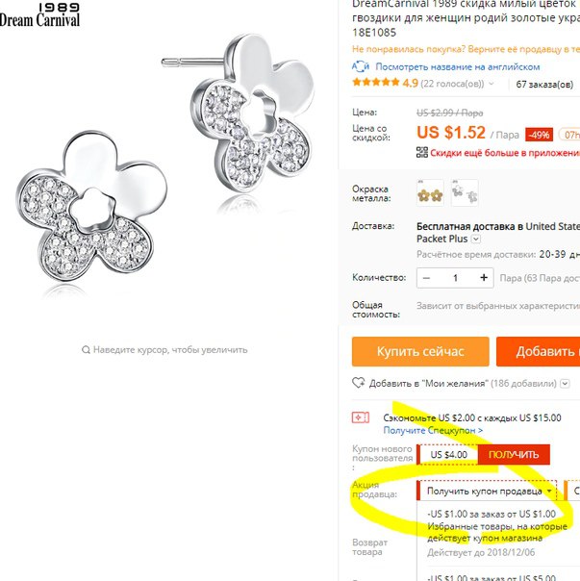Expand the Packet Plus shipping dropdown
Screen dimensions: 580x581
tap(476, 239)
